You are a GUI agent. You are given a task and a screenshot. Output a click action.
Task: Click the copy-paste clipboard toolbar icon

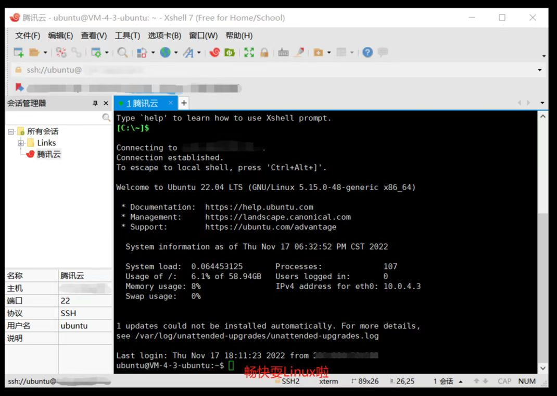[142, 53]
